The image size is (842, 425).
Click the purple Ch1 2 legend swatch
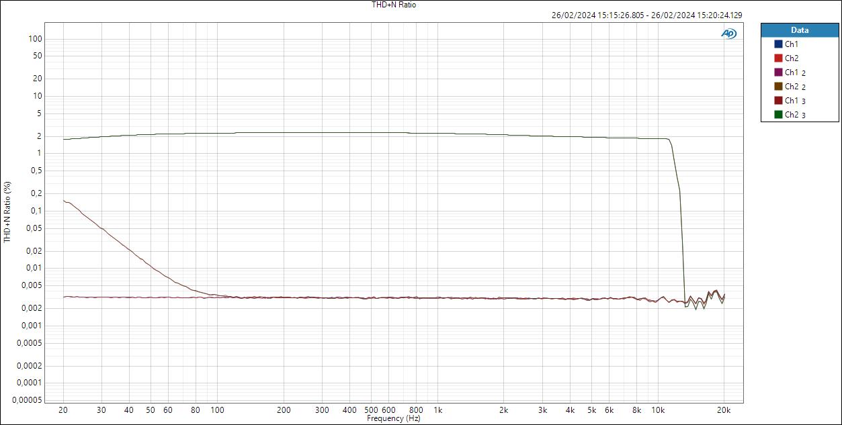pos(779,72)
